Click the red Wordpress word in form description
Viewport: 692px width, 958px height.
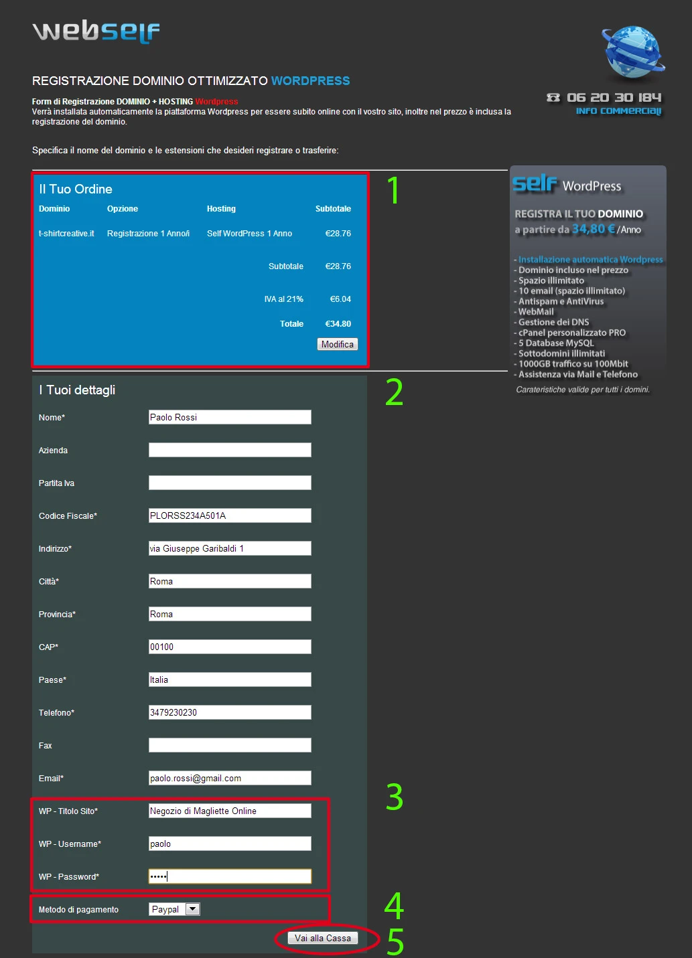[x=216, y=102]
